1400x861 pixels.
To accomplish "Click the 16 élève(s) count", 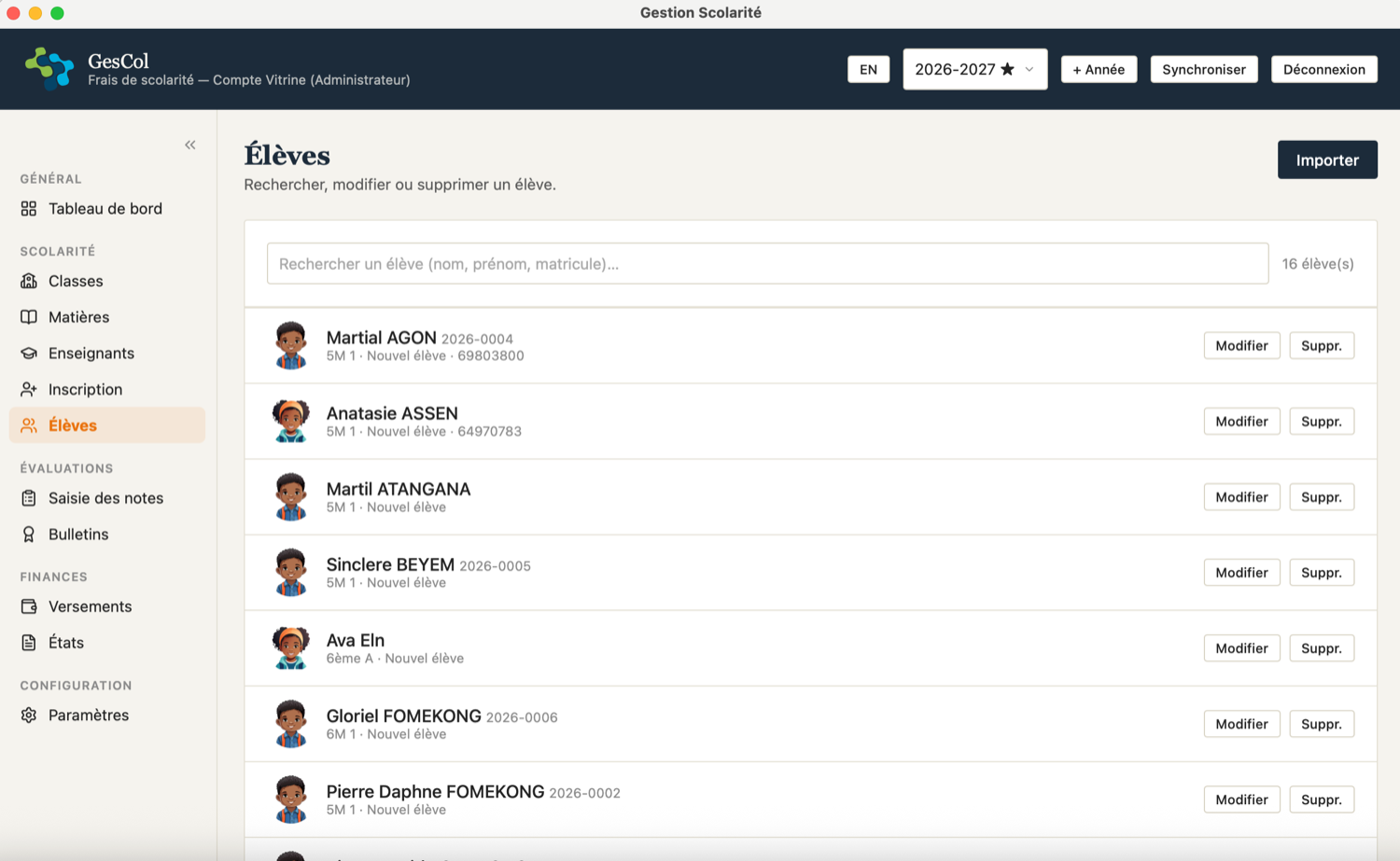I will (x=1318, y=264).
